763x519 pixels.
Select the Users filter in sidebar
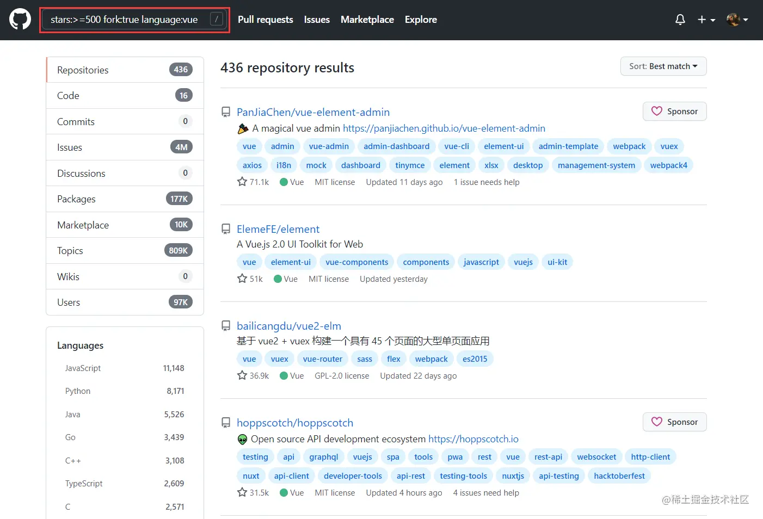pyautogui.click(x=125, y=302)
